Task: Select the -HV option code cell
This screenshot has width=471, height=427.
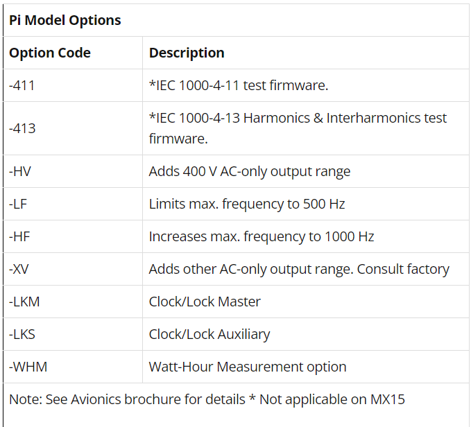Action: click(20, 171)
